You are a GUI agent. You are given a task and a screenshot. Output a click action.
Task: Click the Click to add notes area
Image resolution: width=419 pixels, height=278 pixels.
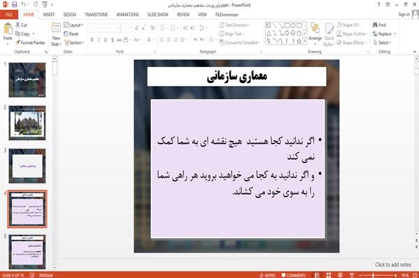pyautogui.click(x=393, y=265)
